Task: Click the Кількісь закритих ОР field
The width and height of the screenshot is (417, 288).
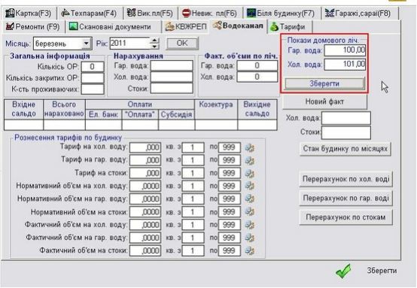Action: point(93,78)
